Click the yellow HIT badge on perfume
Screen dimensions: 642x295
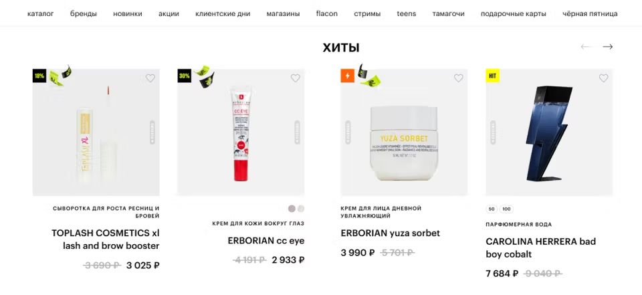(x=493, y=76)
